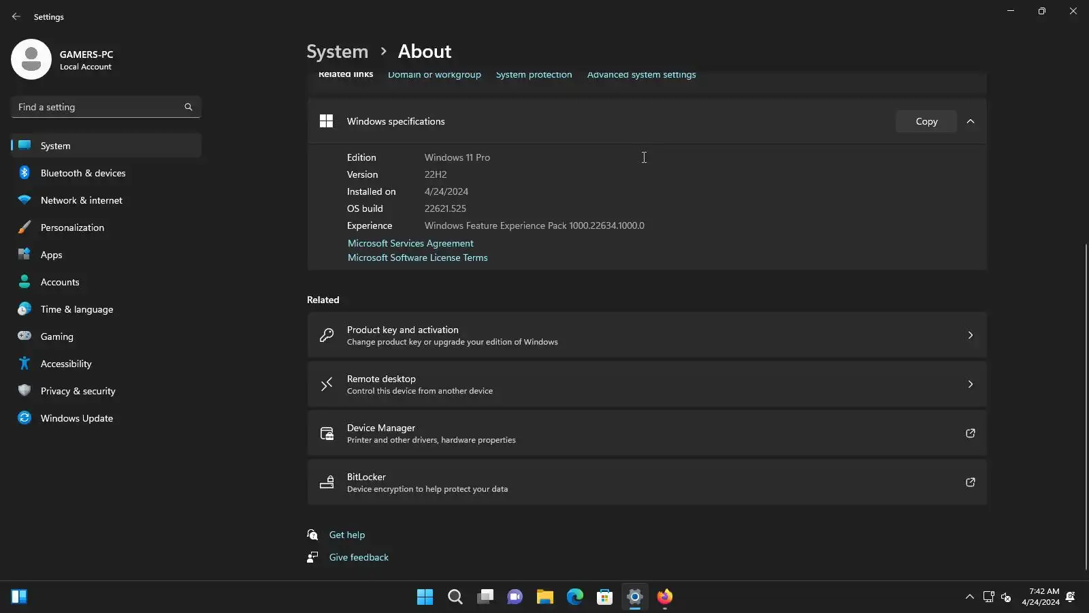Open Microsoft Store from the taskbar
Image resolution: width=1089 pixels, height=613 pixels.
click(605, 597)
